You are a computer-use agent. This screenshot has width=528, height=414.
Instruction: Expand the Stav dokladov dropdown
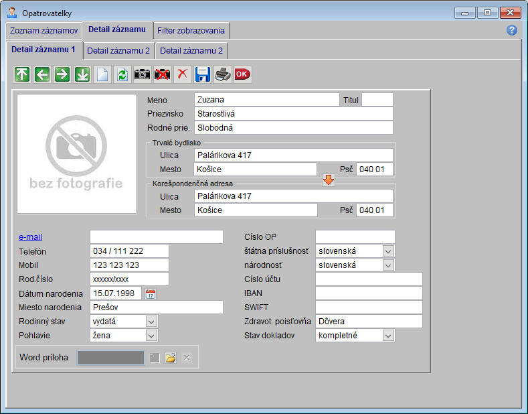coord(388,336)
